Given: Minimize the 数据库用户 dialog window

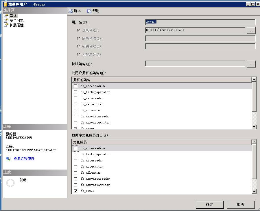Looking at the screenshot, I should 248,4.
